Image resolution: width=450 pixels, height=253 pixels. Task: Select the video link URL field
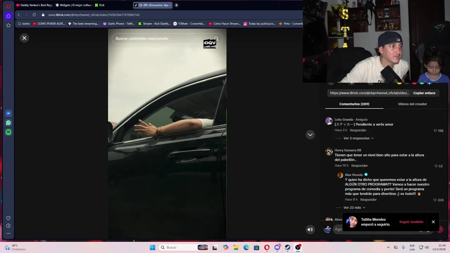(369, 93)
